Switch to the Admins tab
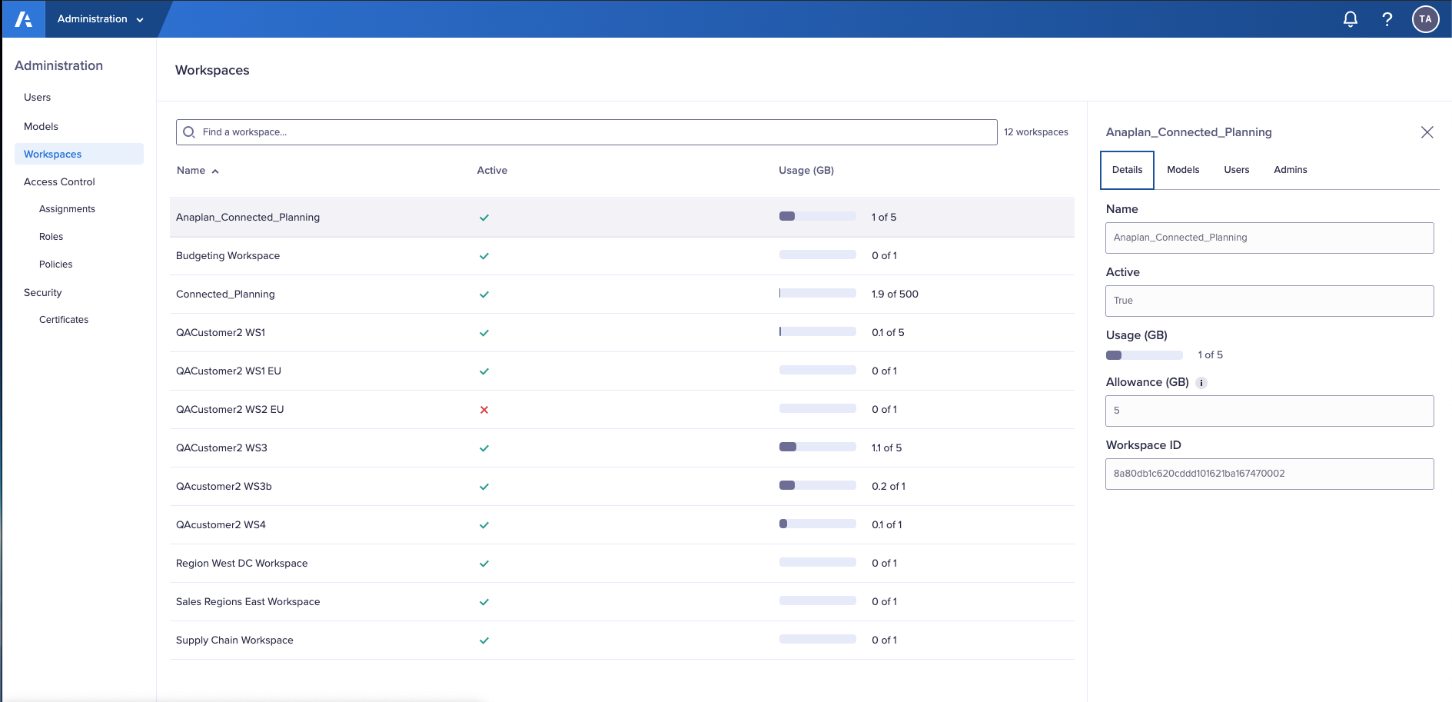The height and width of the screenshot is (702, 1452). 1291,170
